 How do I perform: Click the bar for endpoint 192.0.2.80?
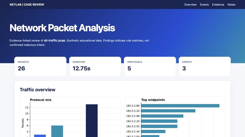(180, 106)
